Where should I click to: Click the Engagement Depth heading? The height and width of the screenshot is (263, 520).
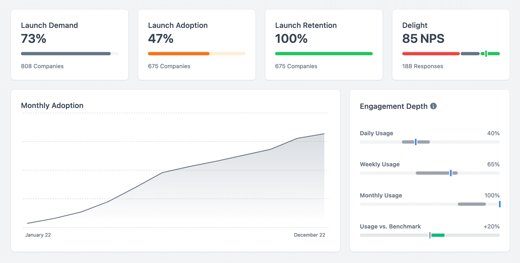tap(393, 106)
